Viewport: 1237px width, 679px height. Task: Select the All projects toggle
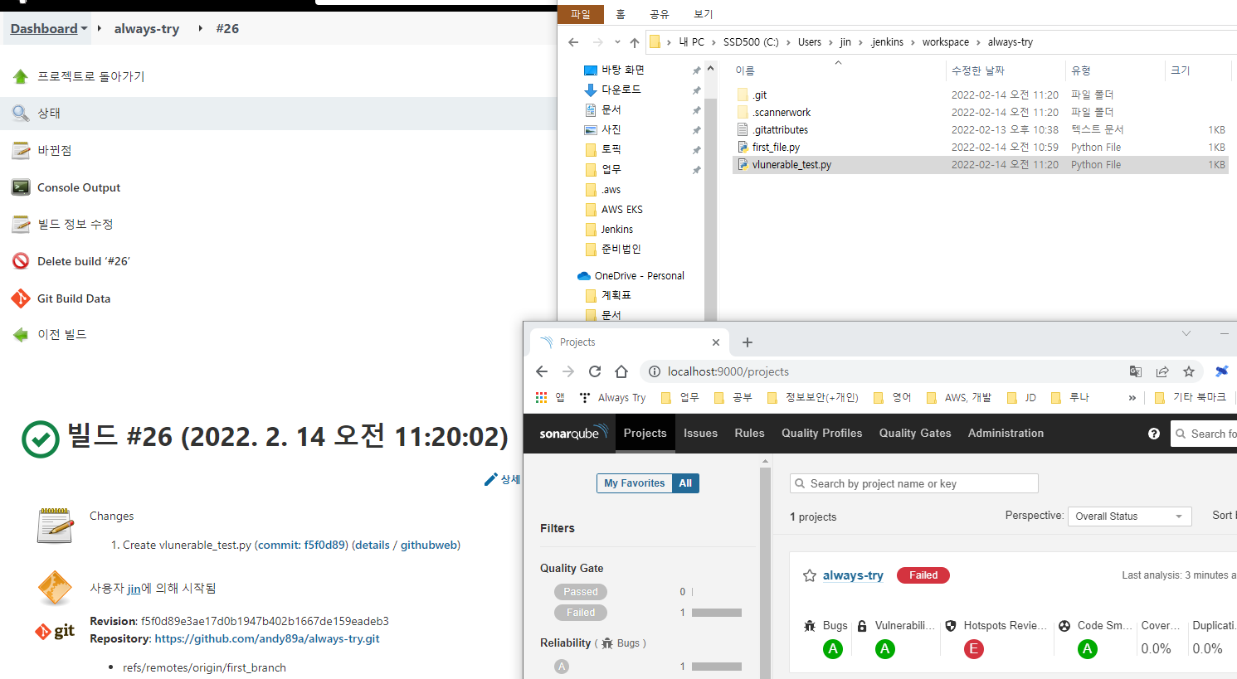click(685, 483)
